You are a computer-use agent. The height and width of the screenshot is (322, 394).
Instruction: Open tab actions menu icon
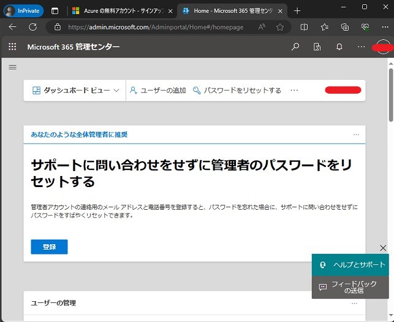[55, 11]
